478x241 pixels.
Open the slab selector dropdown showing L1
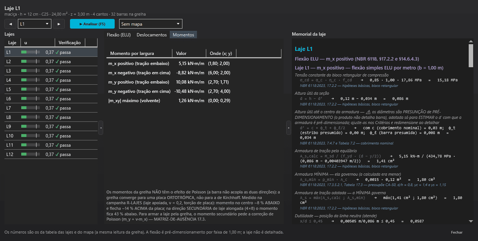[x=35, y=24]
